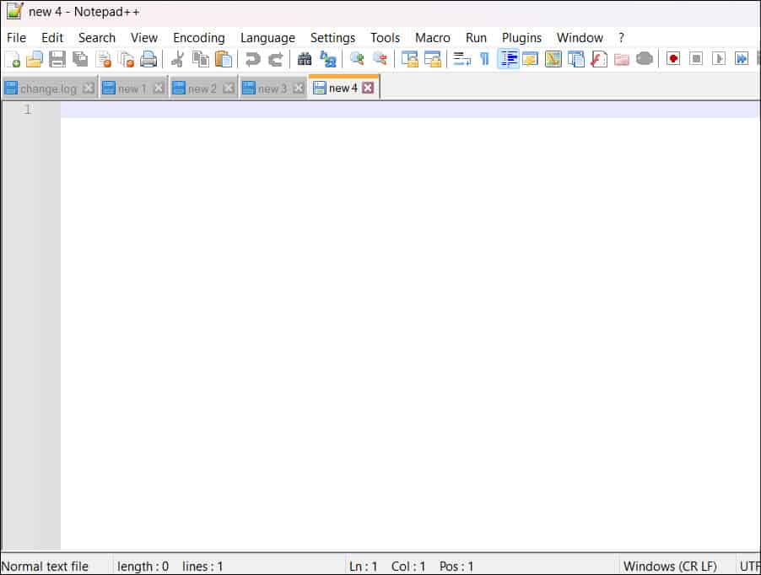The height and width of the screenshot is (575, 761).
Task: Click the Replace toolbar icon
Action: point(328,59)
